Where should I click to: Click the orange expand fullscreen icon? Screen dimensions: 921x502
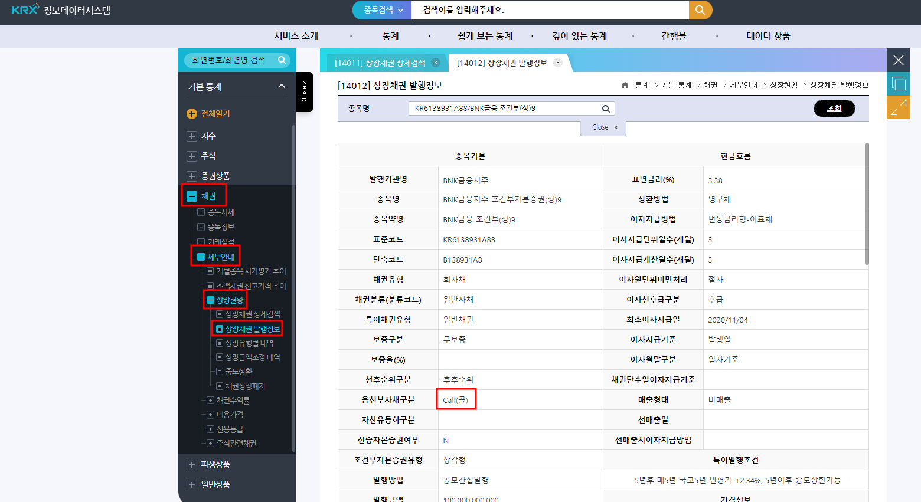pyautogui.click(x=899, y=107)
